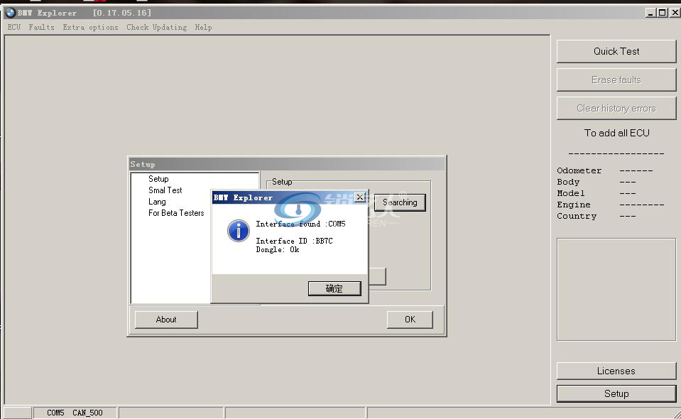Close the BMW Explorer message dialog
Image resolution: width=681 pixels, height=419 pixels.
[x=359, y=197]
